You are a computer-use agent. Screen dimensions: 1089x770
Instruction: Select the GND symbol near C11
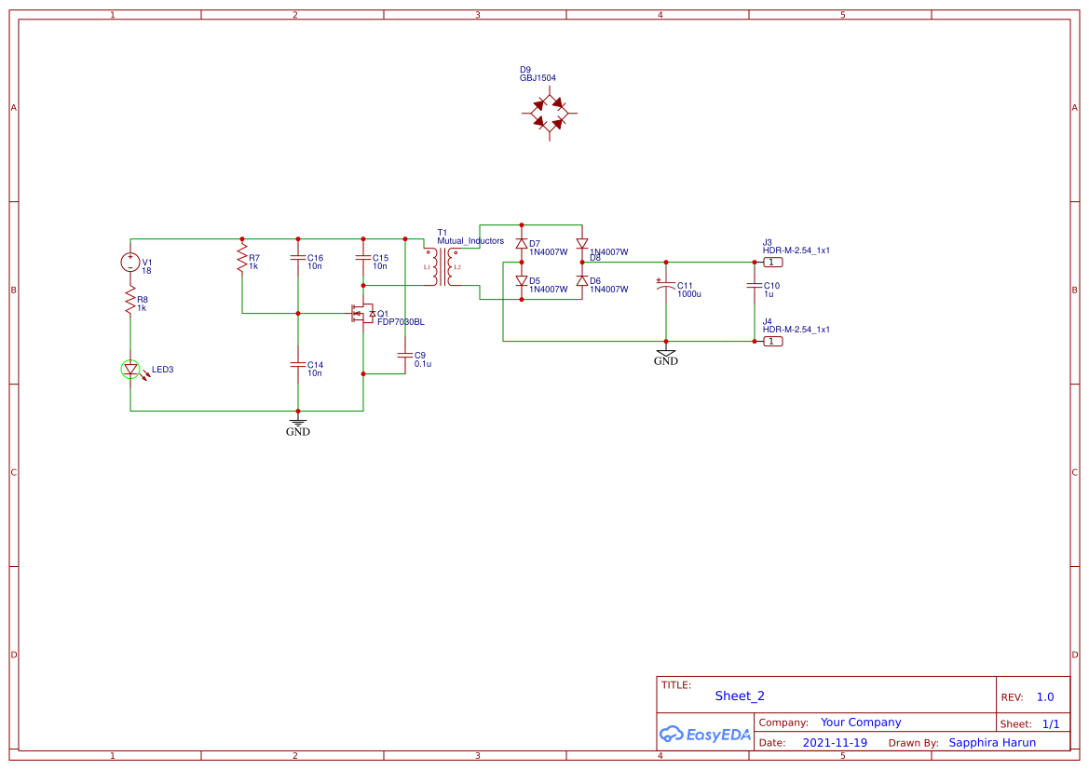pos(665,354)
